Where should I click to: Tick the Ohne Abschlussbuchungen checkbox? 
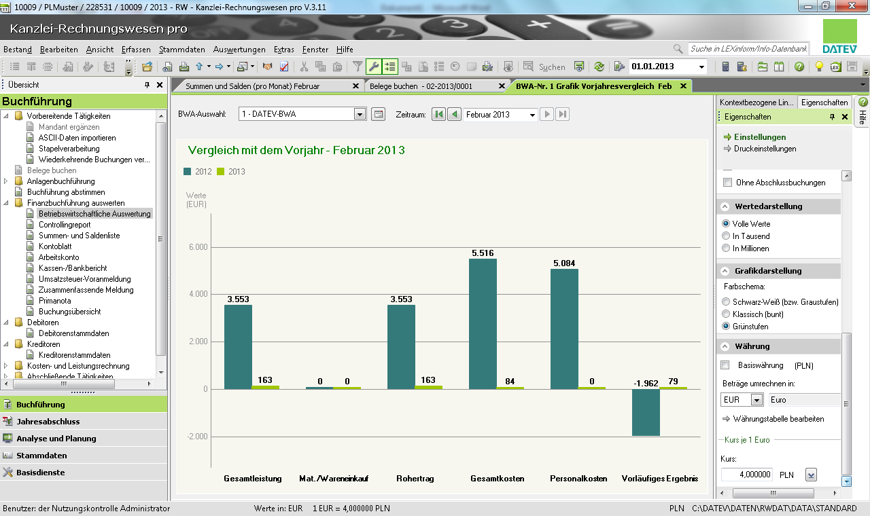pos(727,182)
